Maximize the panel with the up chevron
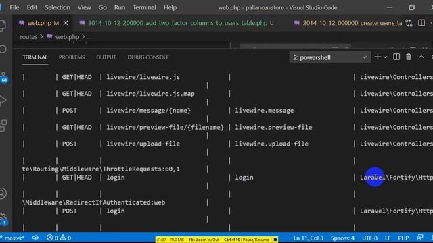 tap(421, 57)
